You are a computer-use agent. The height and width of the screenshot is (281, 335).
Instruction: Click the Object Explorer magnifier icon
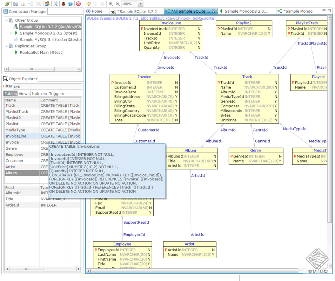(x=5, y=79)
